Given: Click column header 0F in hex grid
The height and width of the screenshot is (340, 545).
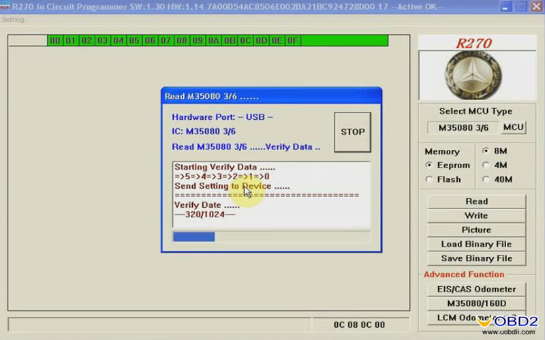Looking at the screenshot, I should coord(293,41).
